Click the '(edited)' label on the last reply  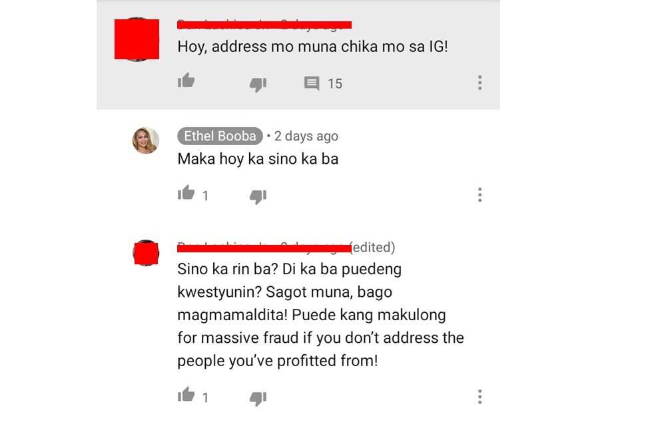(373, 247)
